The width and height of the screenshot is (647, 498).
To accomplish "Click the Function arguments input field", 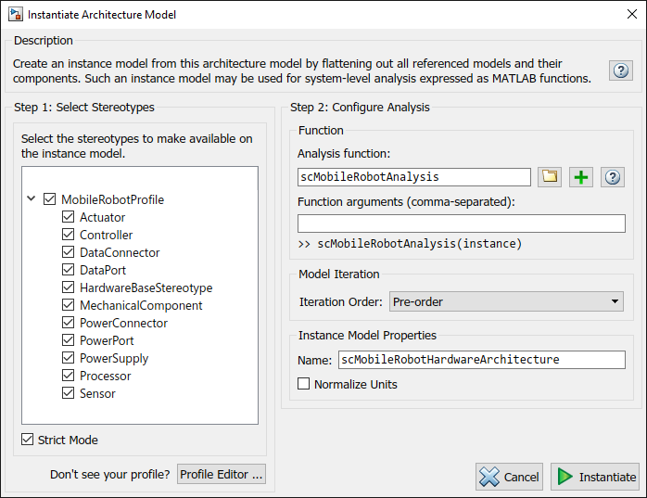I will 461,223.
